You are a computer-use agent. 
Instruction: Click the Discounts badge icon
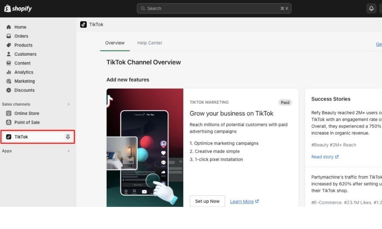[9, 90]
